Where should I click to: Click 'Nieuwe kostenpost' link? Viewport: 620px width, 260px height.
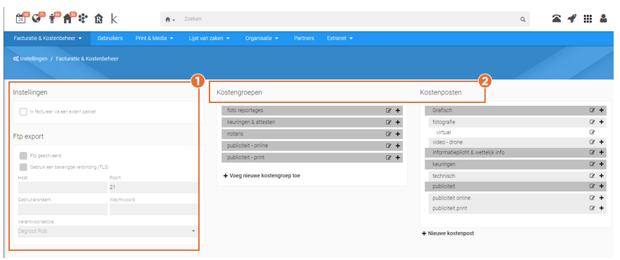[448, 233]
